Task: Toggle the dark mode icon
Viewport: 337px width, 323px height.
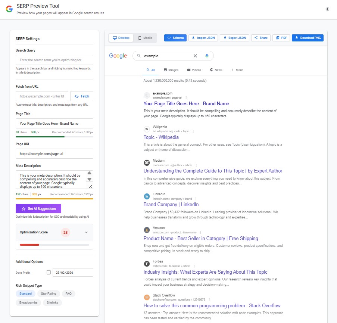Action: coord(327,9)
